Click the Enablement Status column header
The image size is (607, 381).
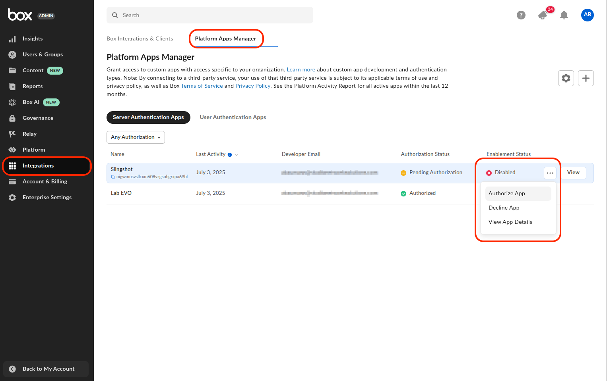508,154
